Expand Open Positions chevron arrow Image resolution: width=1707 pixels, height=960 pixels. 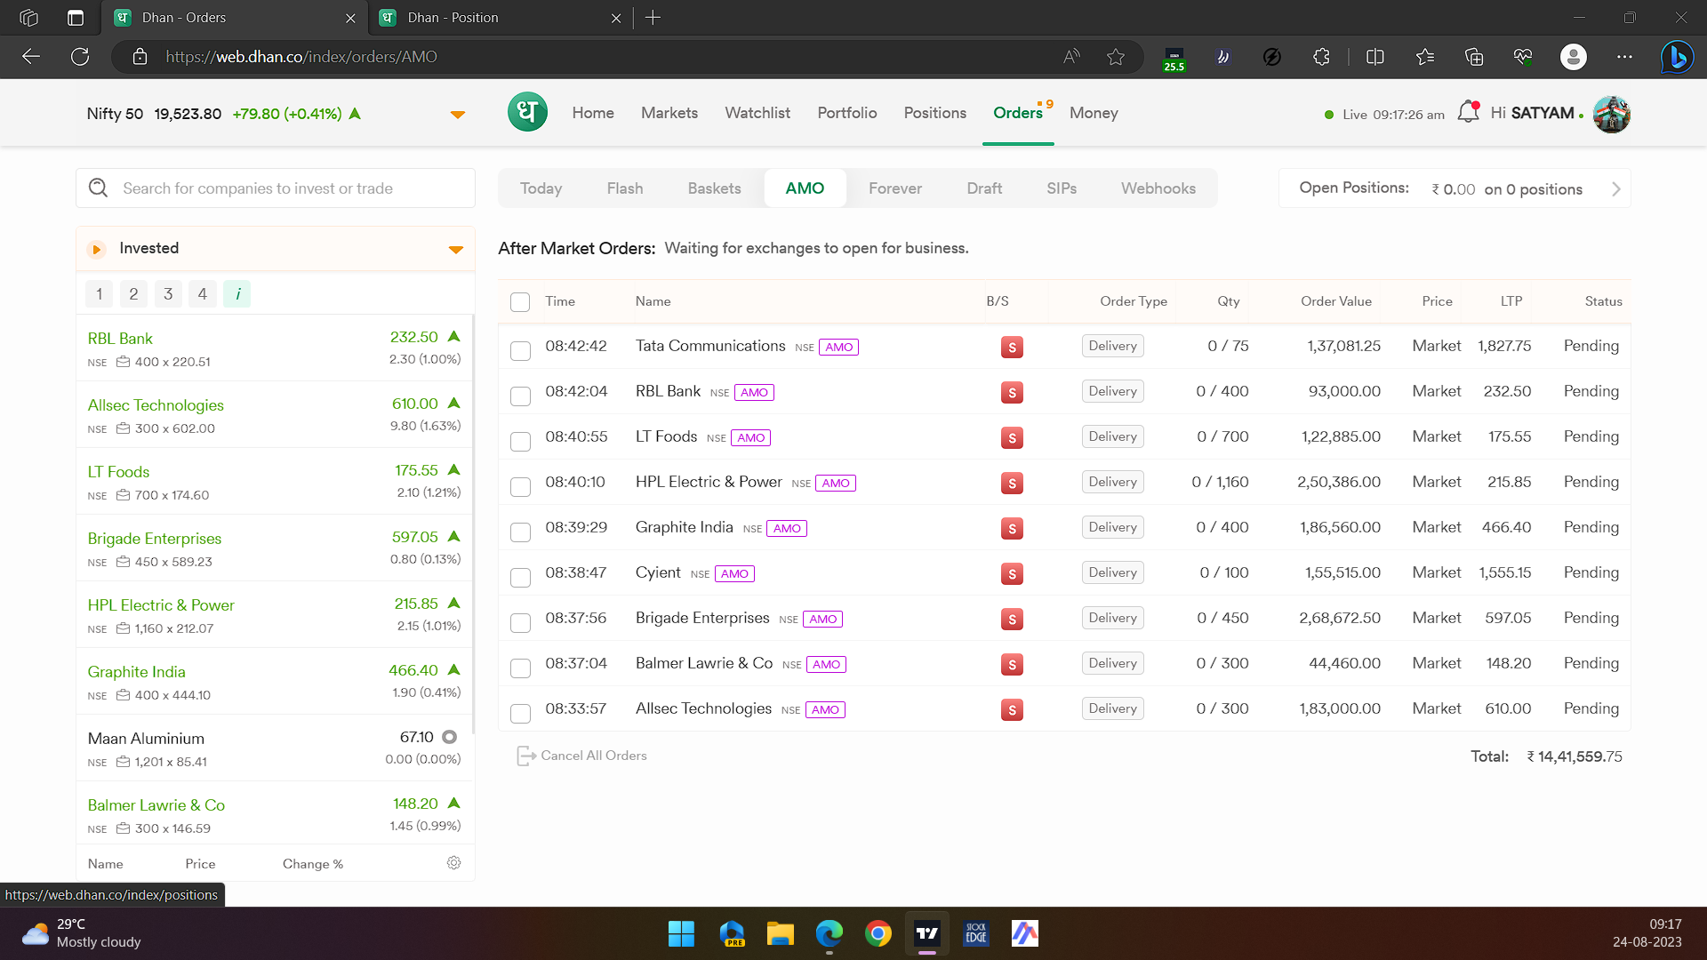pos(1615,189)
